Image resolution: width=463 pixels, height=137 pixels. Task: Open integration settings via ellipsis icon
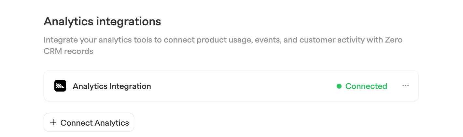tap(405, 86)
